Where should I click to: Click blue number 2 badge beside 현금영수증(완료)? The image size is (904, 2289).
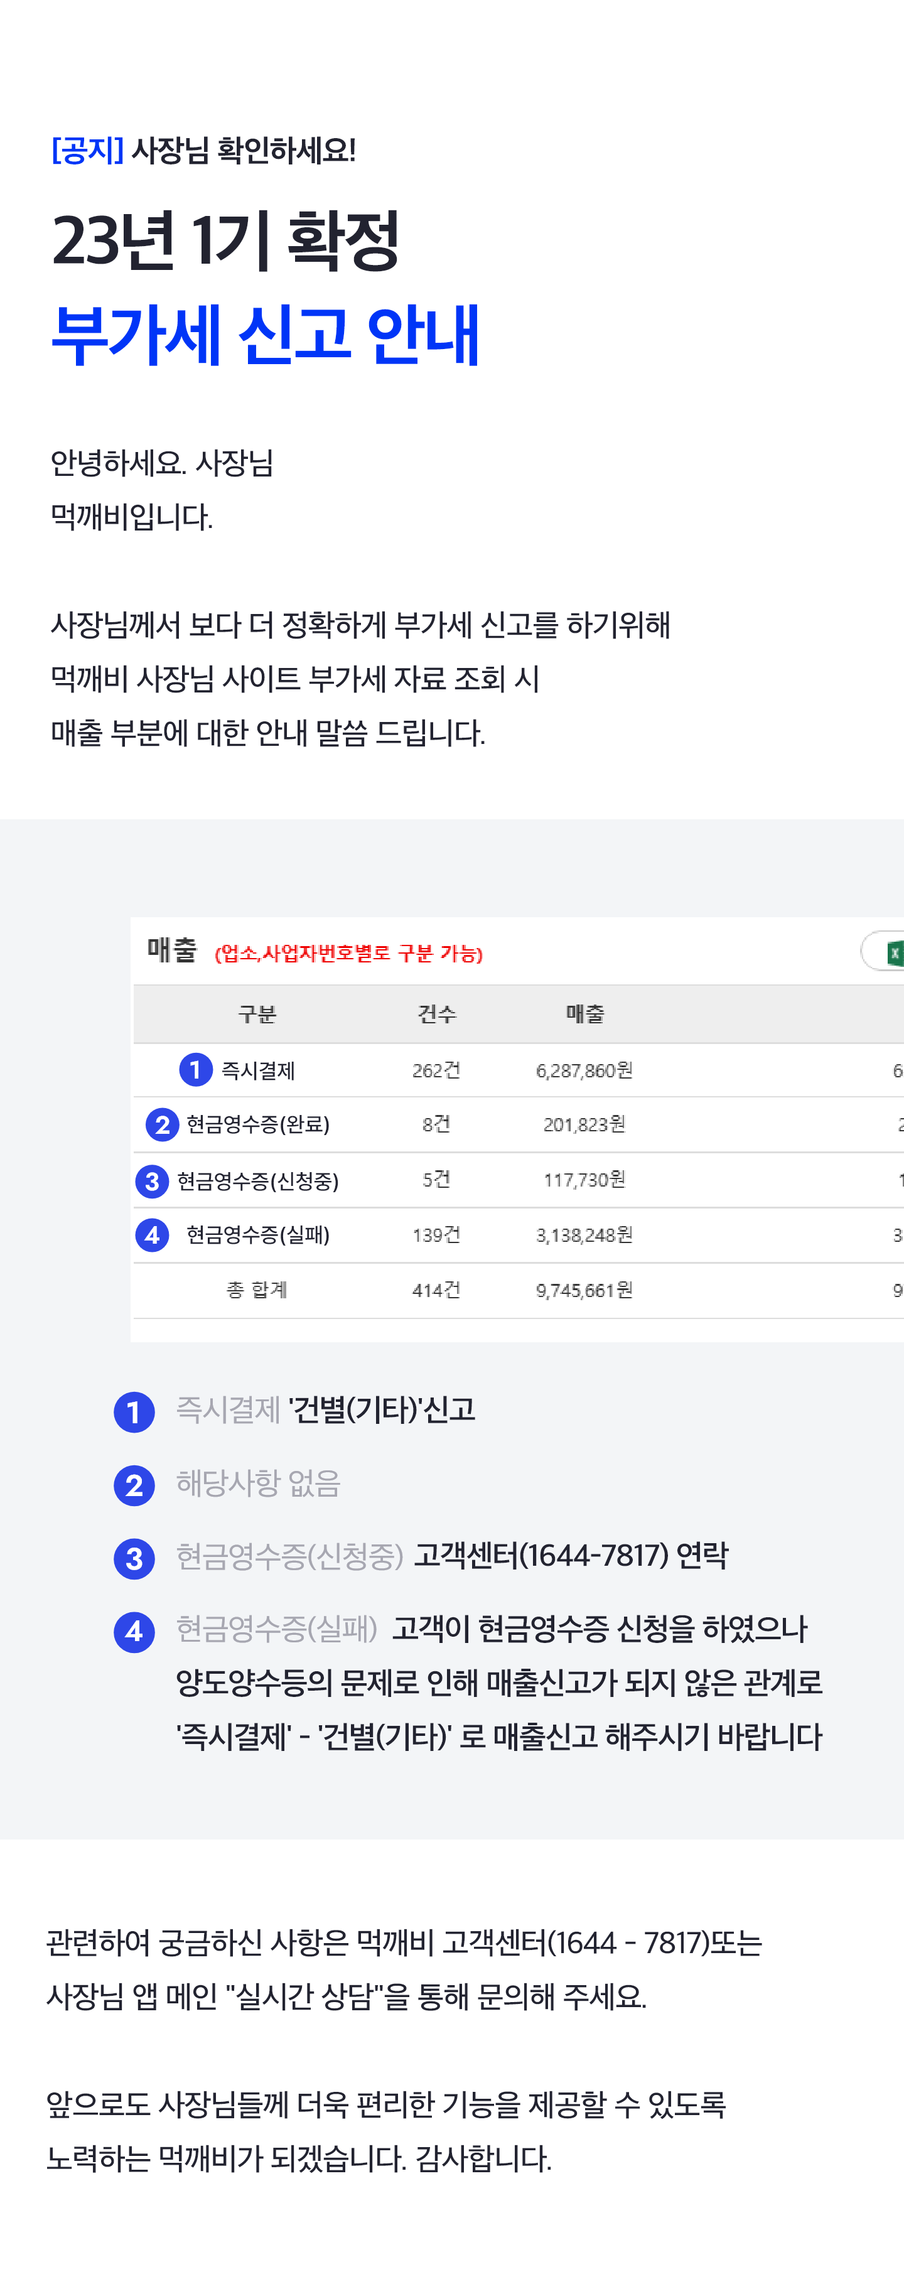click(x=162, y=1125)
